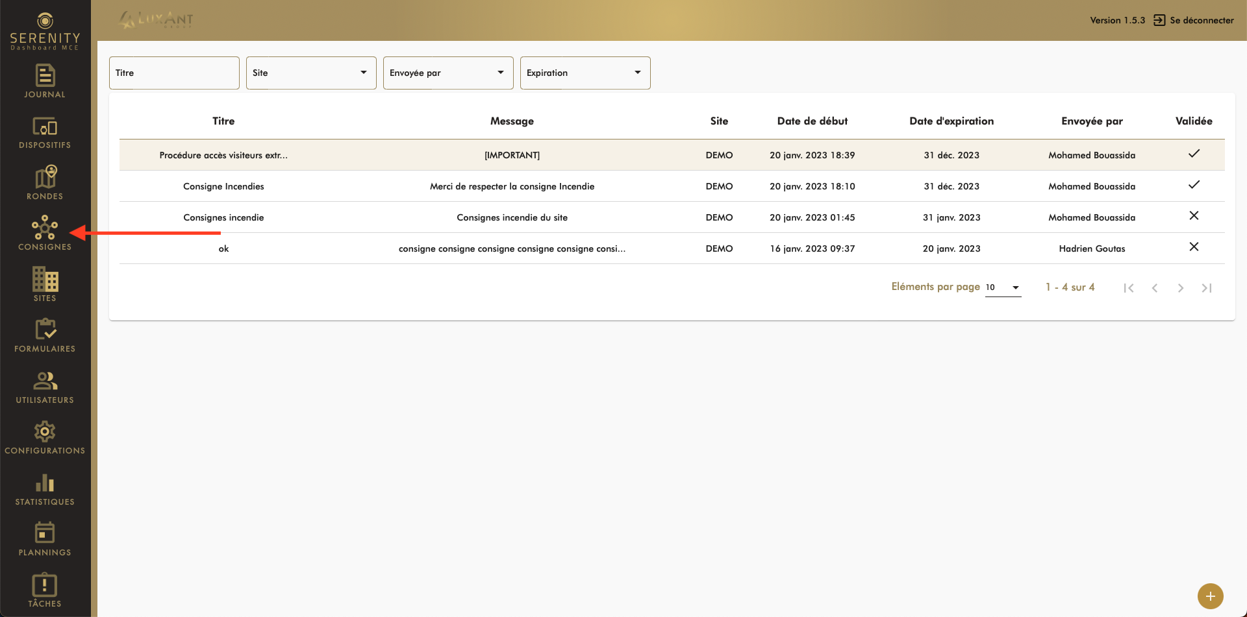Change Eléments par page dropdown value
The width and height of the screenshot is (1247, 617).
(1003, 287)
